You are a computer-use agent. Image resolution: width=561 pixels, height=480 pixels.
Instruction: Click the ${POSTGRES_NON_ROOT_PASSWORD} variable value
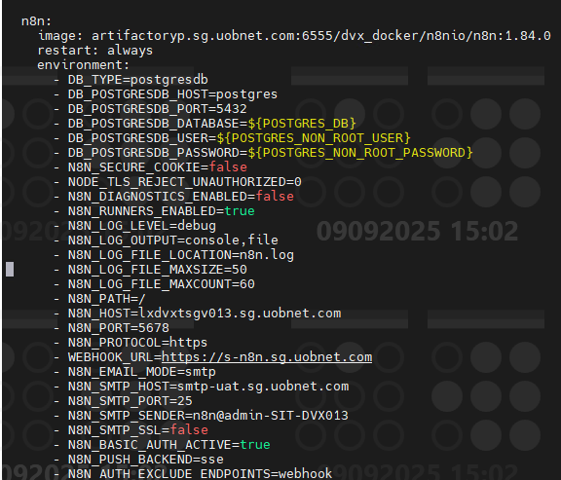pyautogui.click(x=360, y=153)
